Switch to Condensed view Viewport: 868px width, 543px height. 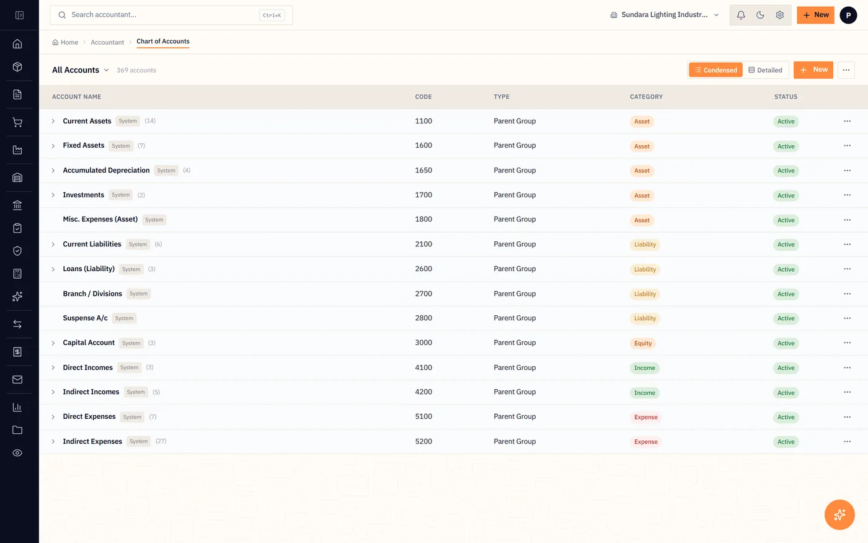[x=715, y=70]
